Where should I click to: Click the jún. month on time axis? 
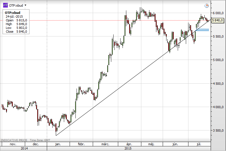tap(175, 144)
